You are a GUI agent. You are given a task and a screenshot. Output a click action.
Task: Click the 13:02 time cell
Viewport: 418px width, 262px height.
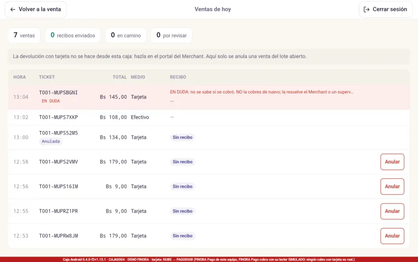pyautogui.click(x=21, y=117)
